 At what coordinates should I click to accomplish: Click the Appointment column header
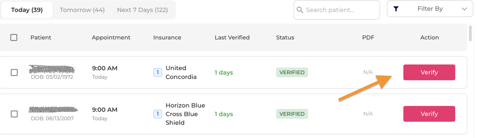pos(111,37)
